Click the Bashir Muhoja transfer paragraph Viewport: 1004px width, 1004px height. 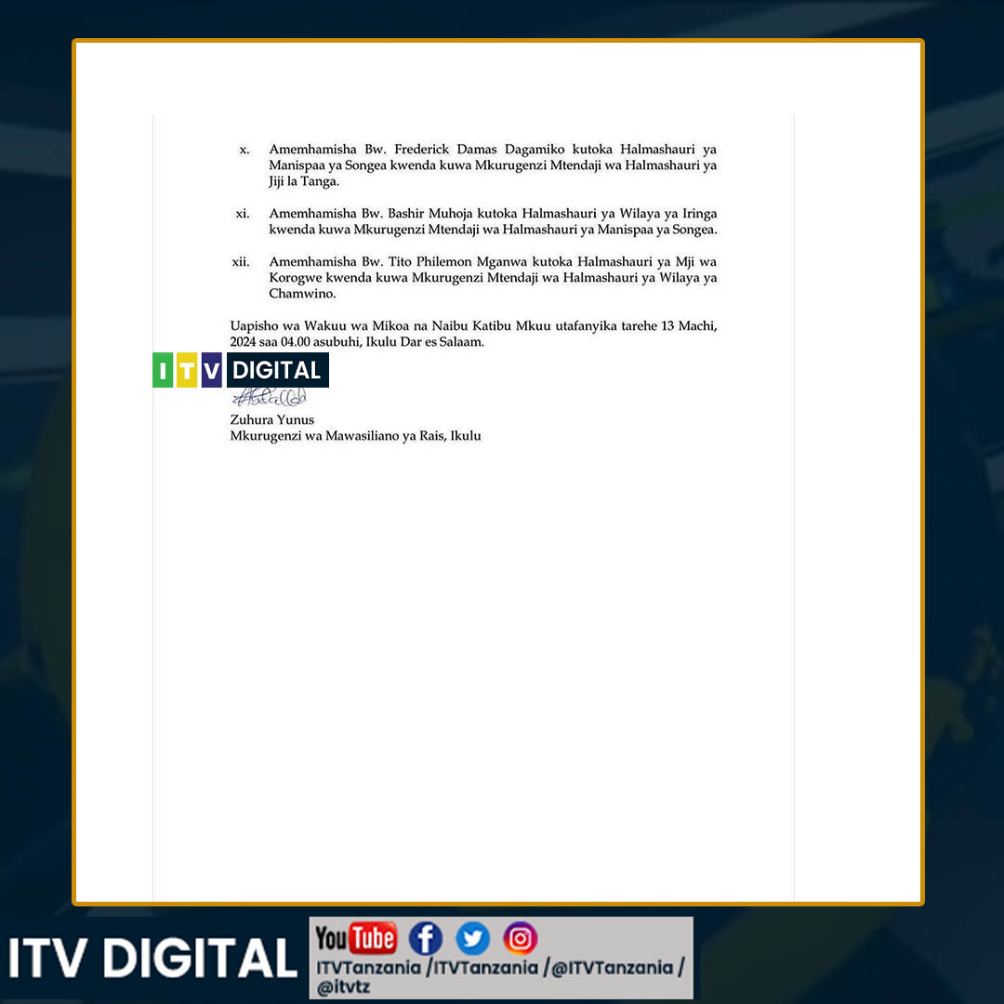click(493, 221)
